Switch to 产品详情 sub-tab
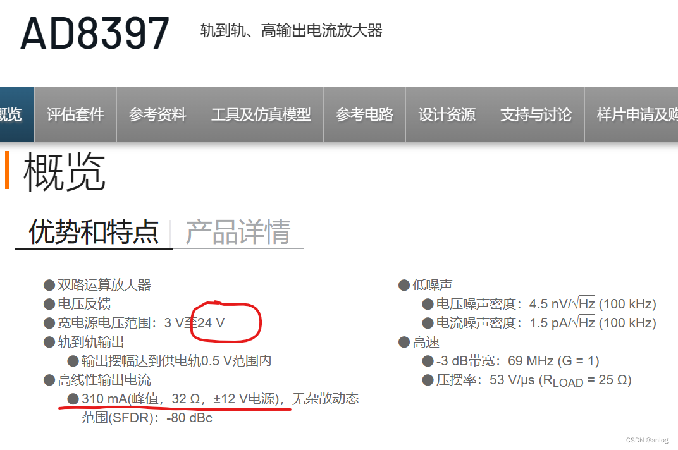The height and width of the screenshot is (450, 678). click(238, 232)
